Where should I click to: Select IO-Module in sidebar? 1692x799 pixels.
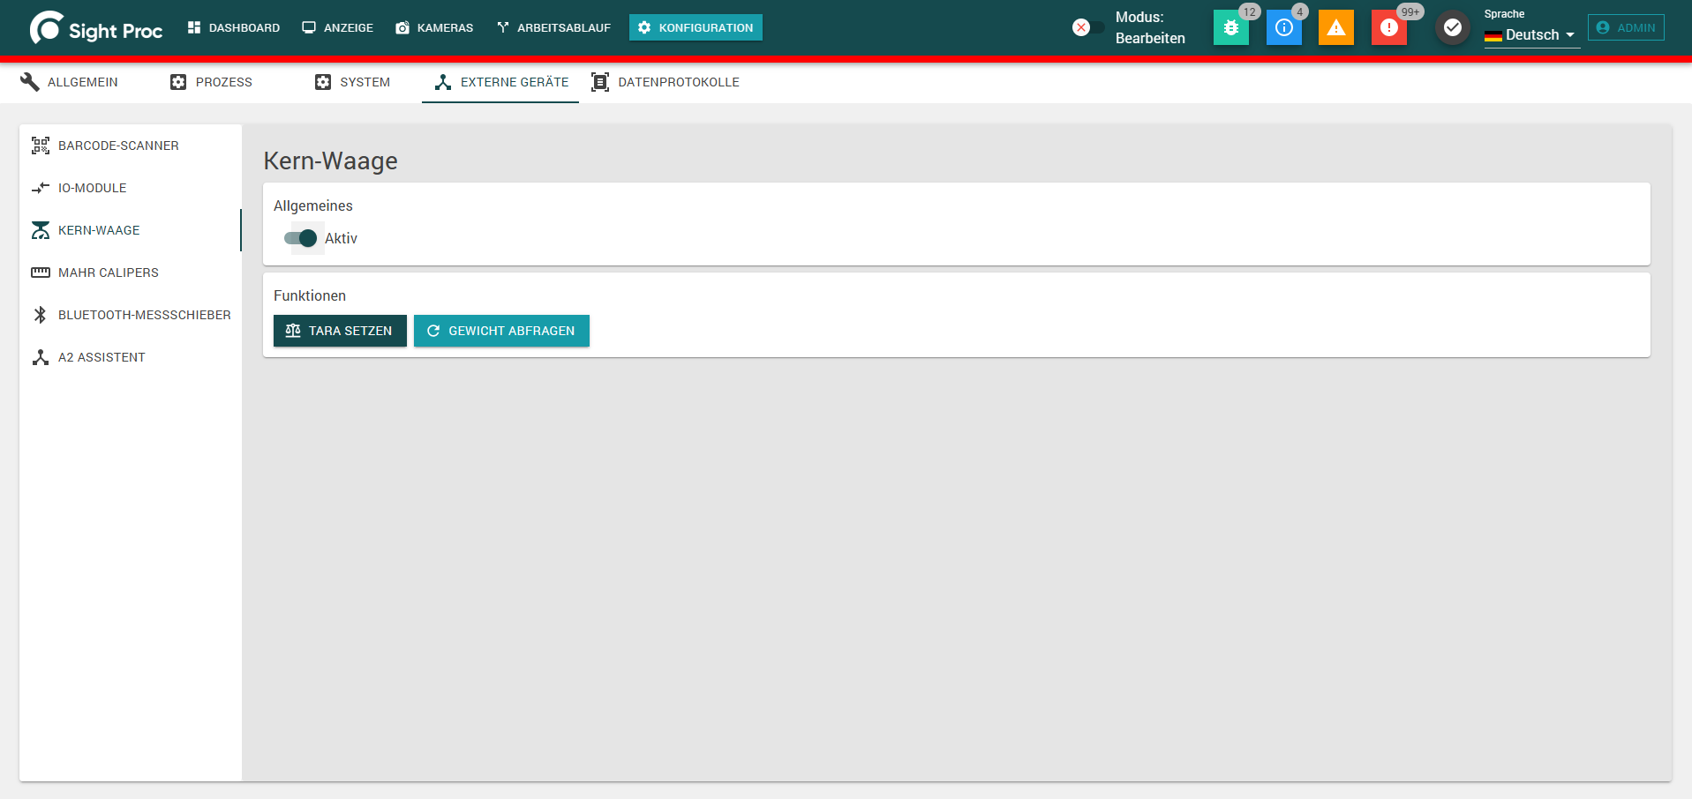pos(131,188)
